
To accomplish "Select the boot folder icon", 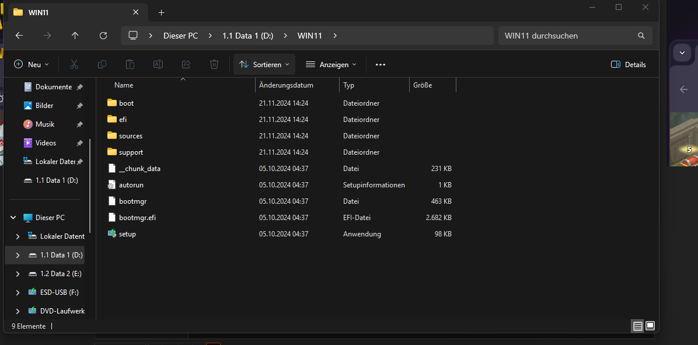I will pos(111,103).
